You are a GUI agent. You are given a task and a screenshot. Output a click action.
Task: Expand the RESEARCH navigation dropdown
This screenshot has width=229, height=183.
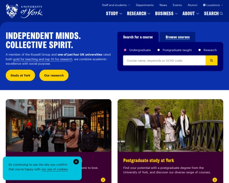pyautogui.click(x=139, y=14)
